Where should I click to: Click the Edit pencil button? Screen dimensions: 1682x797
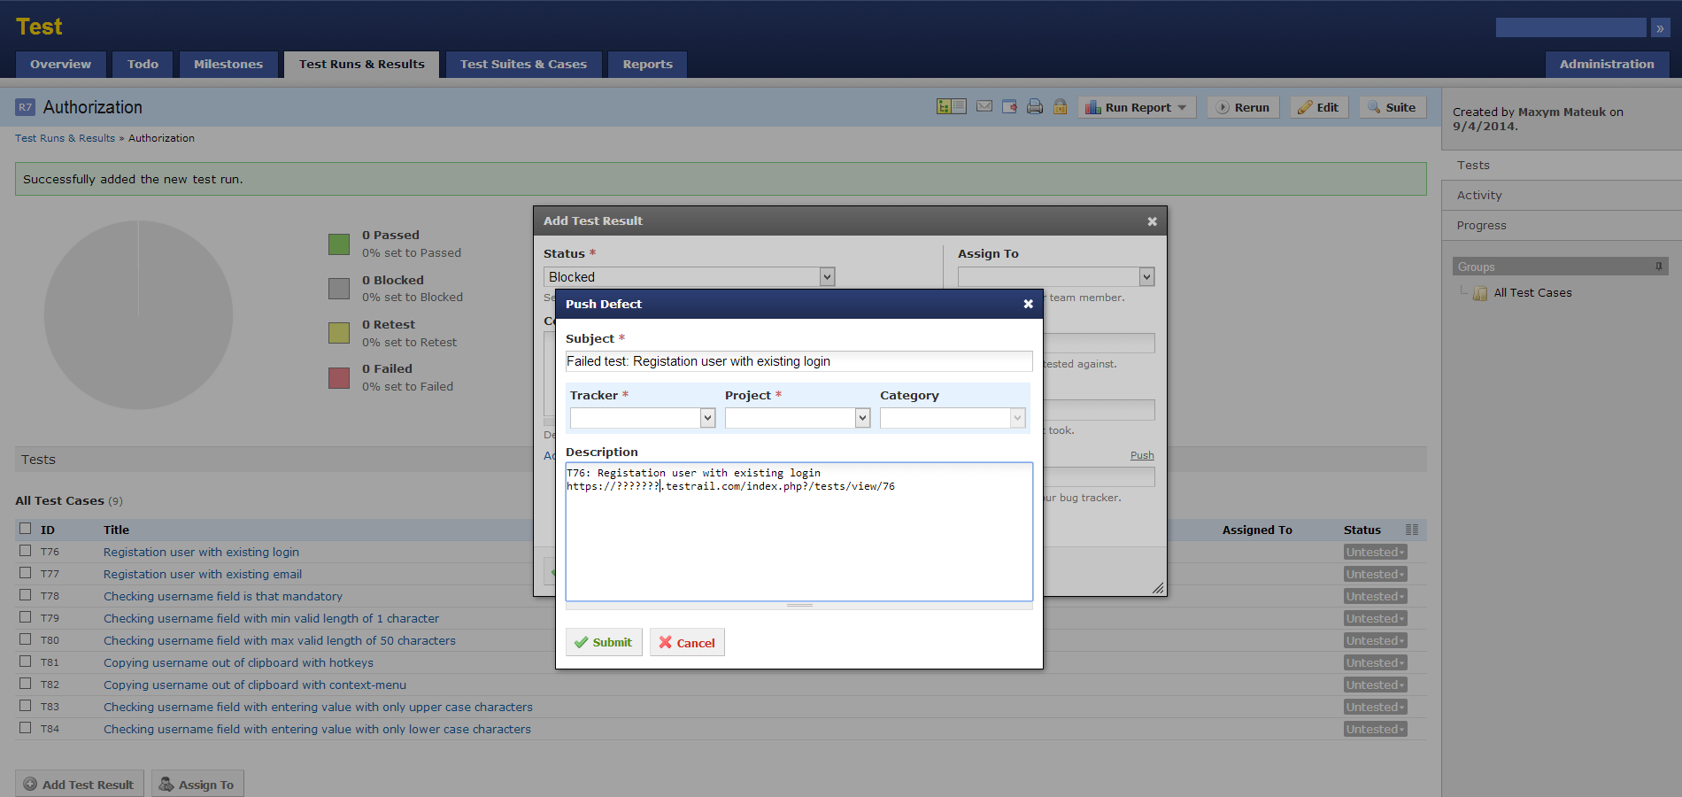(x=1318, y=107)
